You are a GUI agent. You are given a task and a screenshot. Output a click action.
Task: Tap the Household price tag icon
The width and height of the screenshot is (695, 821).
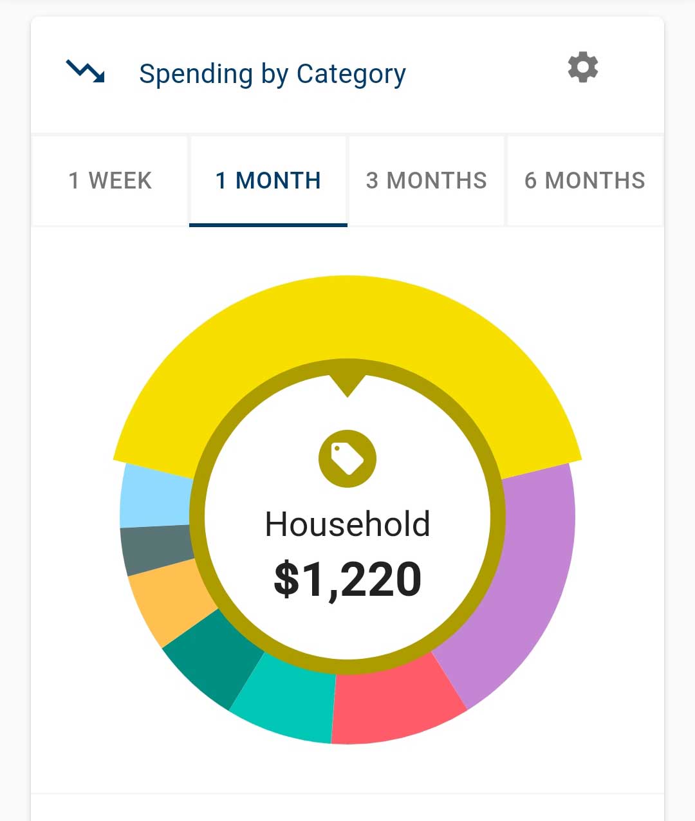(347, 458)
